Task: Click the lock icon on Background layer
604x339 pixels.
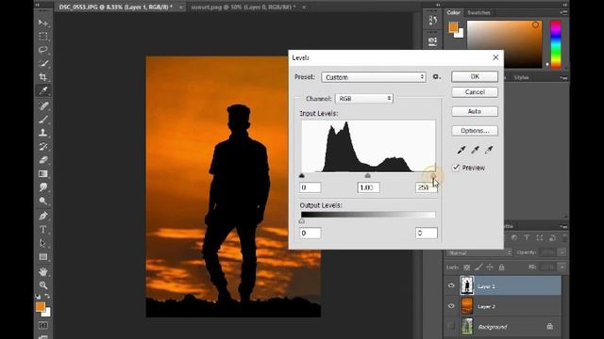Action: pos(549,327)
